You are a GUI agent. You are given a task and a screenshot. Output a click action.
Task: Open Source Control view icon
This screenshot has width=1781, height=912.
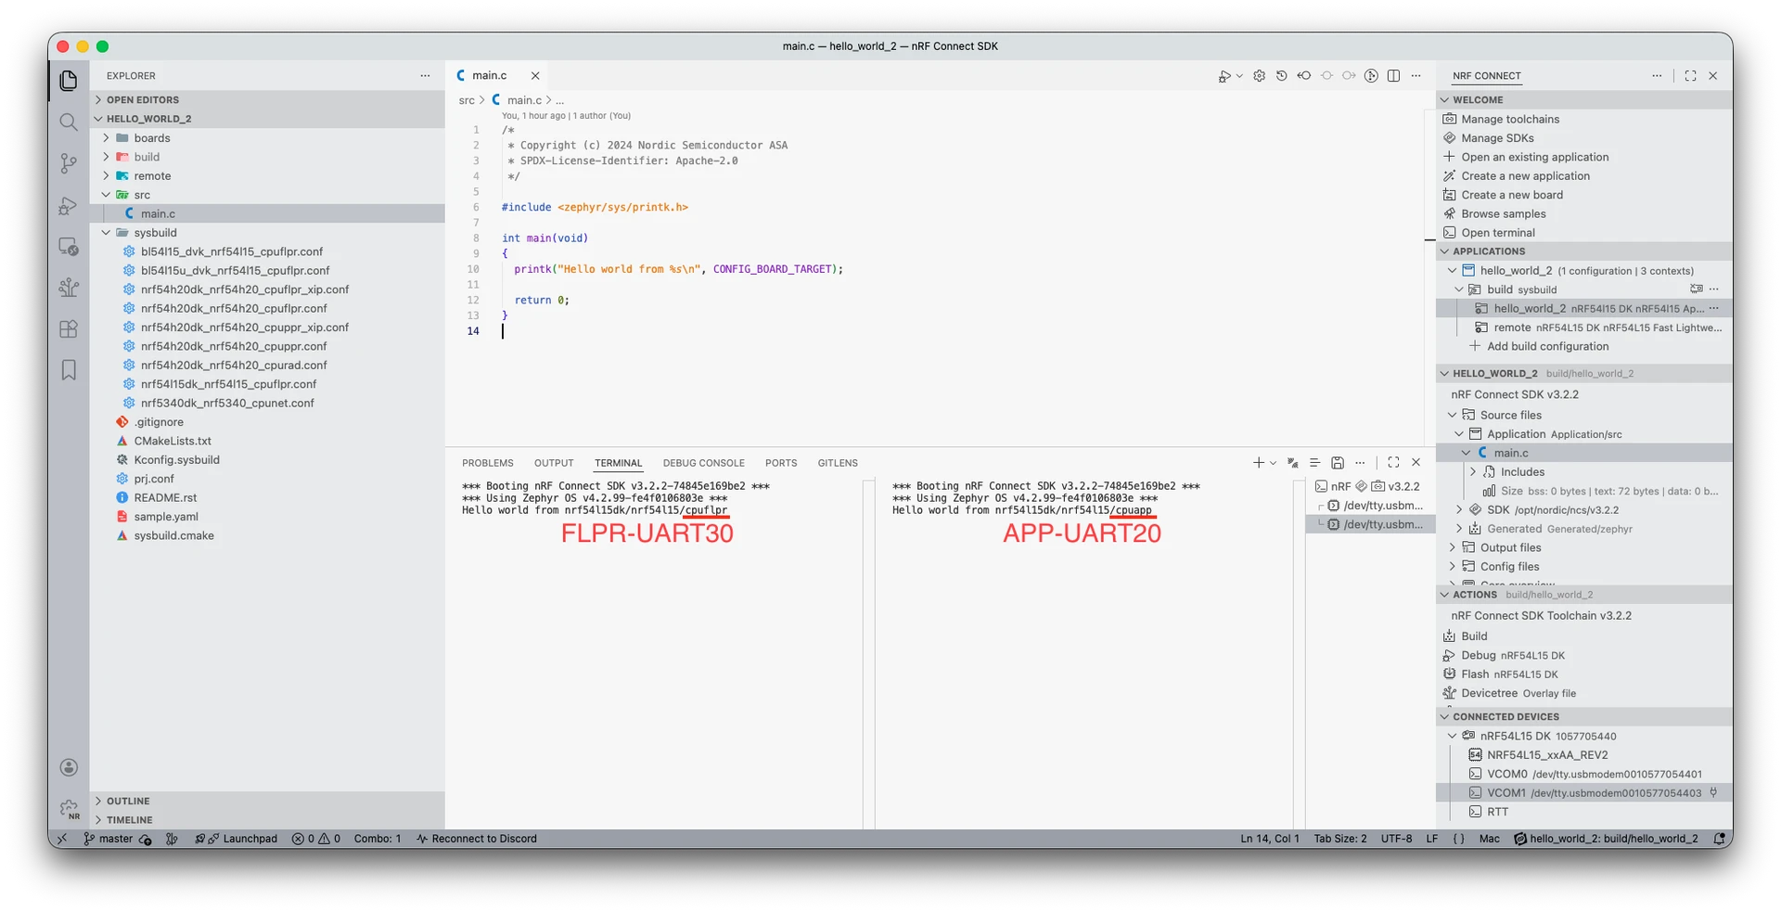(x=69, y=164)
